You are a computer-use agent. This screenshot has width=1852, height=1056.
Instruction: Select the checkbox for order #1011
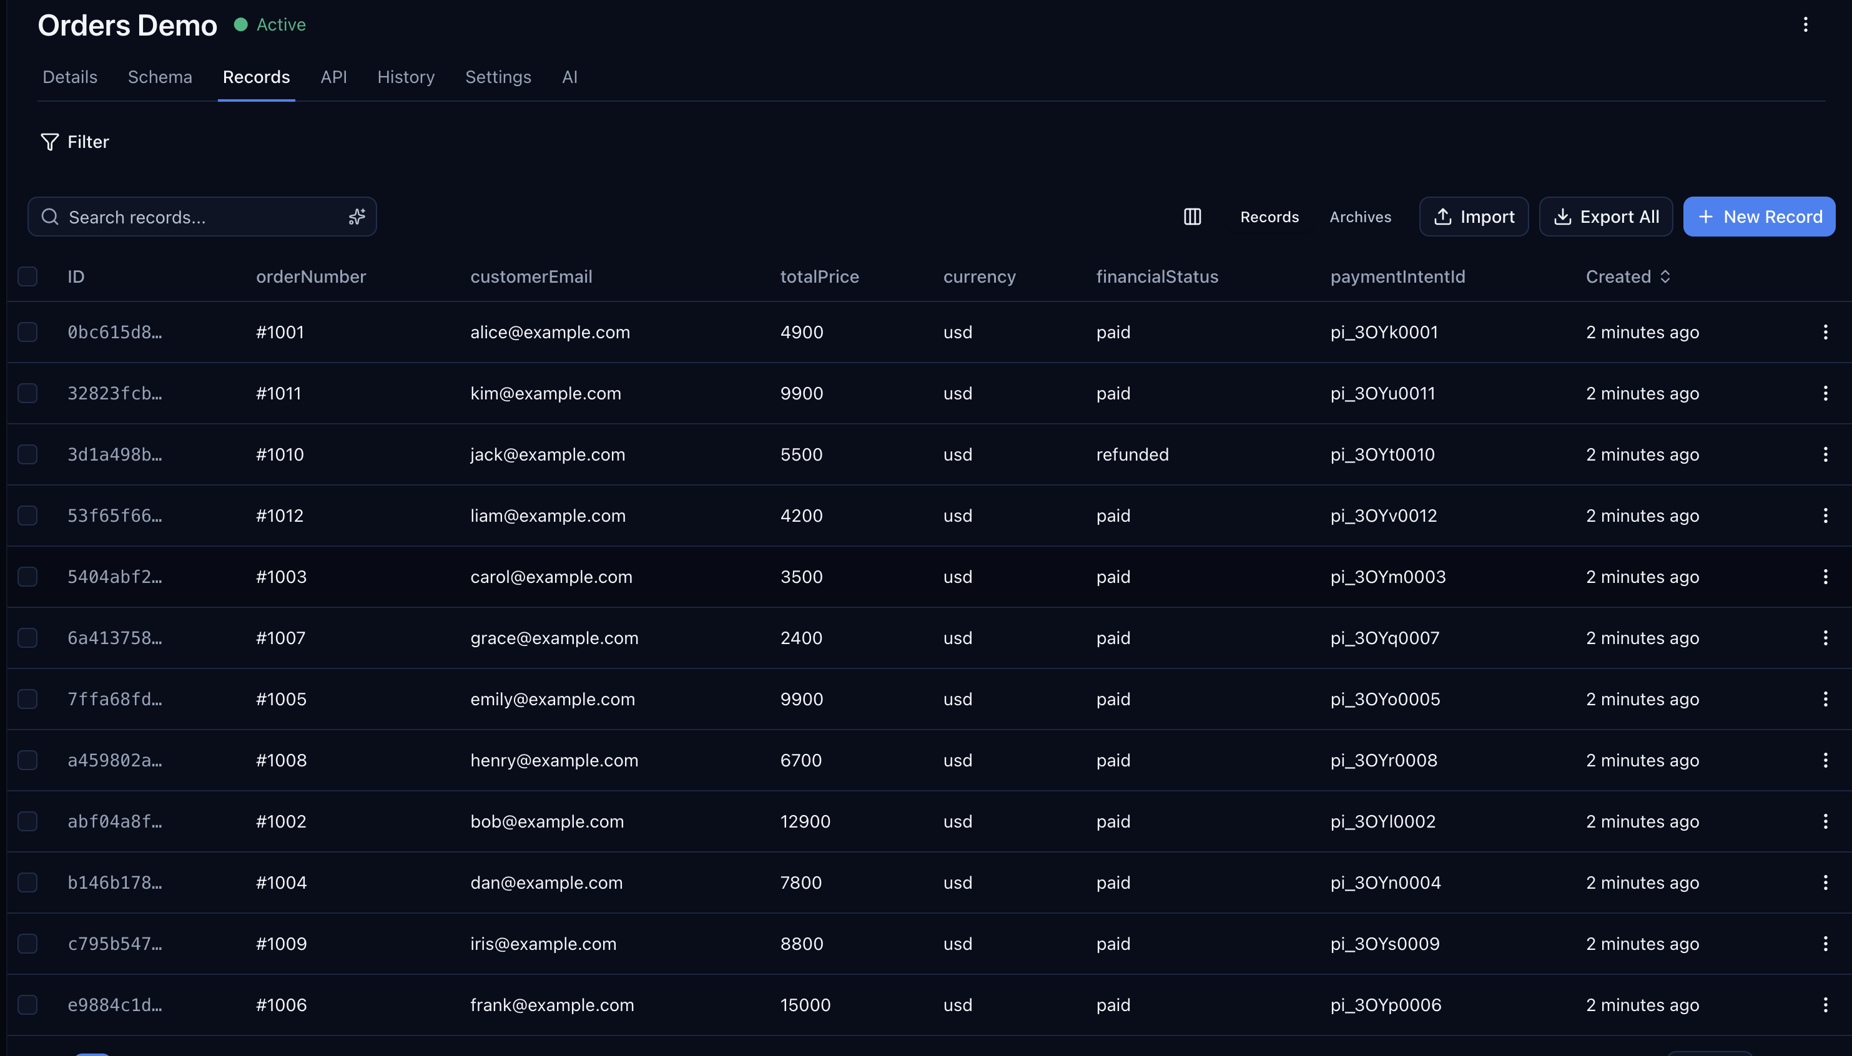27,393
